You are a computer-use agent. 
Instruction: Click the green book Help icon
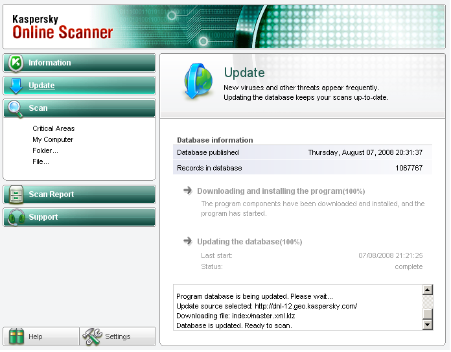pyautogui.click(x=16, y=336)
